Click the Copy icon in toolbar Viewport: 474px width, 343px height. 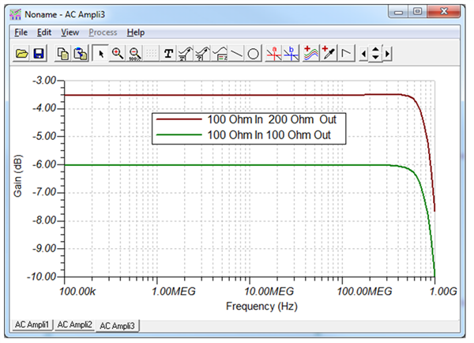[x=63, y=54]
